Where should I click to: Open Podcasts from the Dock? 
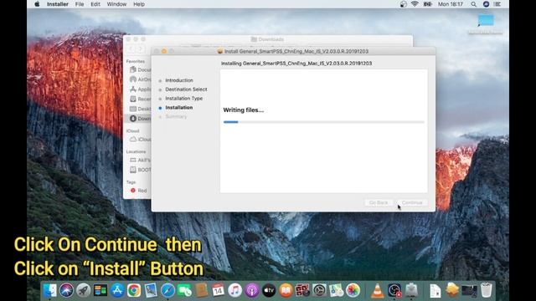(x=252, y=290)
